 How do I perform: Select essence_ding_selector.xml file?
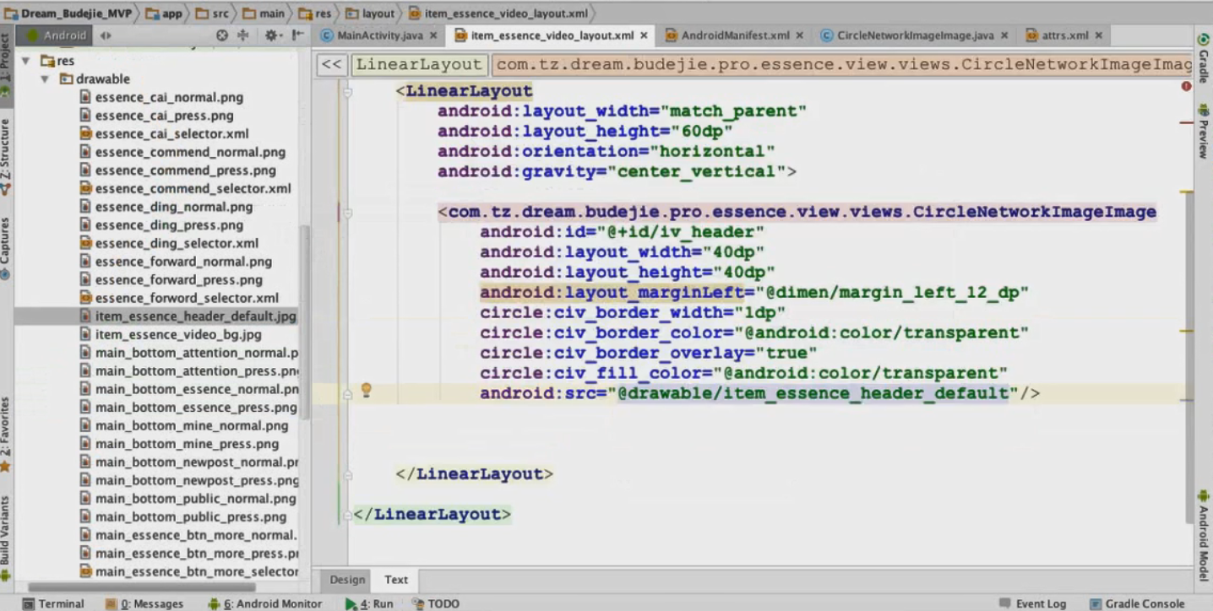click(x=177, y=243)
